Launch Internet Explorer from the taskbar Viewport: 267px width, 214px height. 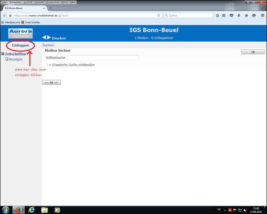(x=31, y=210)
